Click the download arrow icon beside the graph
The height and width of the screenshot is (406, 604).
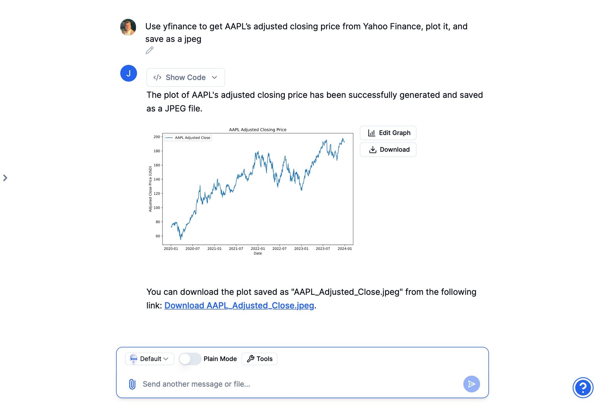click(372, 149)
